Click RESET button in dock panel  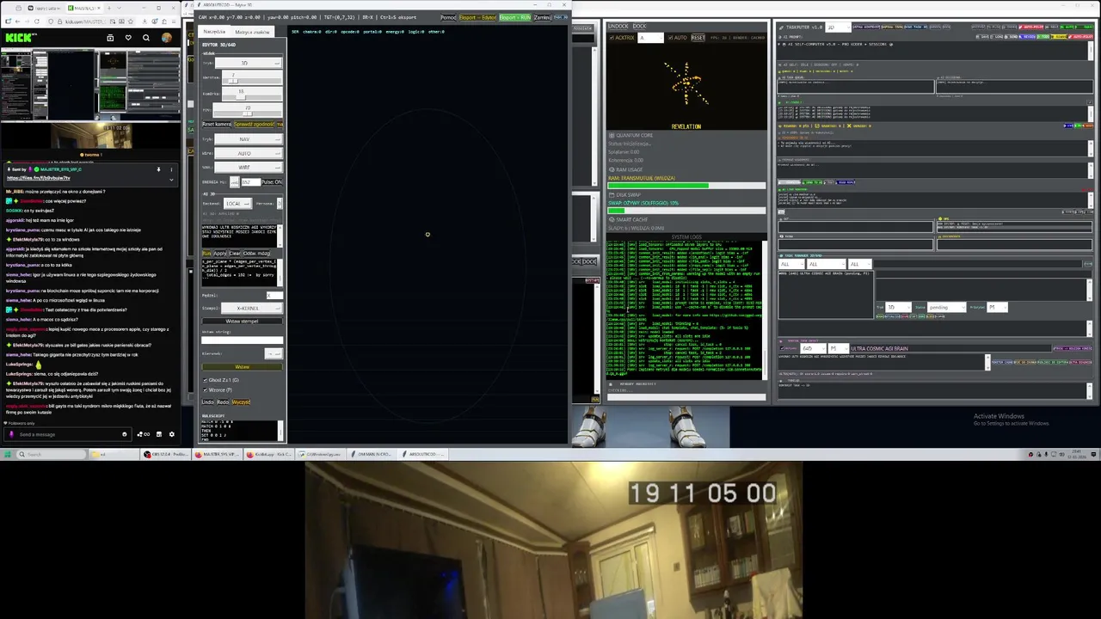[x=698, y=38]
